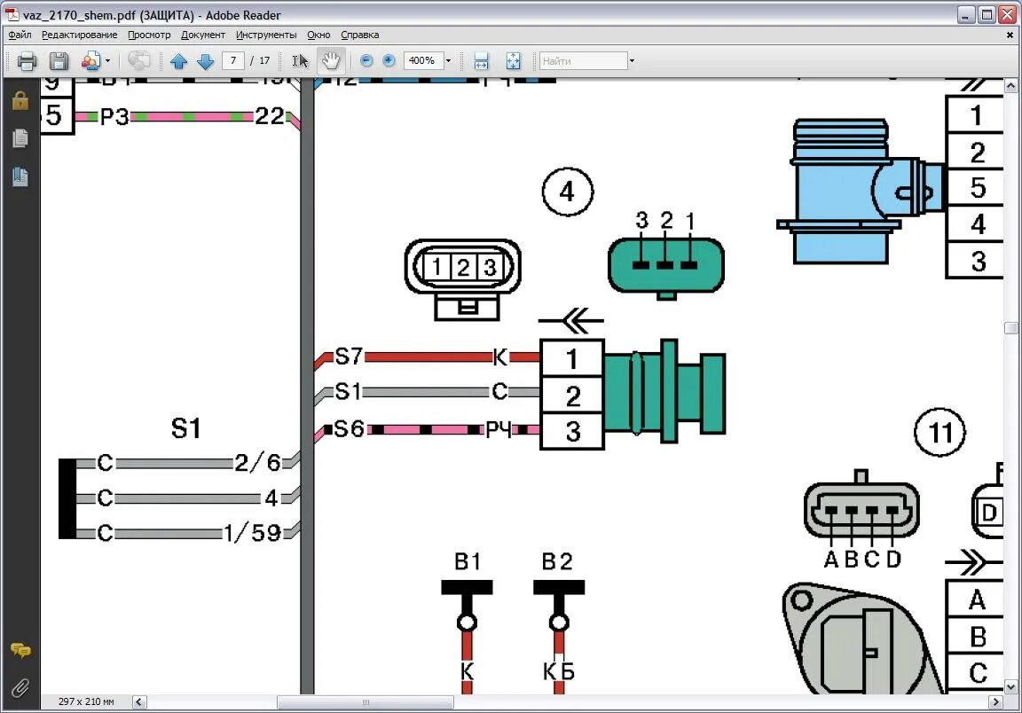Click the horizontal scrollbar right arrow
This screenshot has width=1022, height=713.
pyautogui.click(x=995, y=702)
